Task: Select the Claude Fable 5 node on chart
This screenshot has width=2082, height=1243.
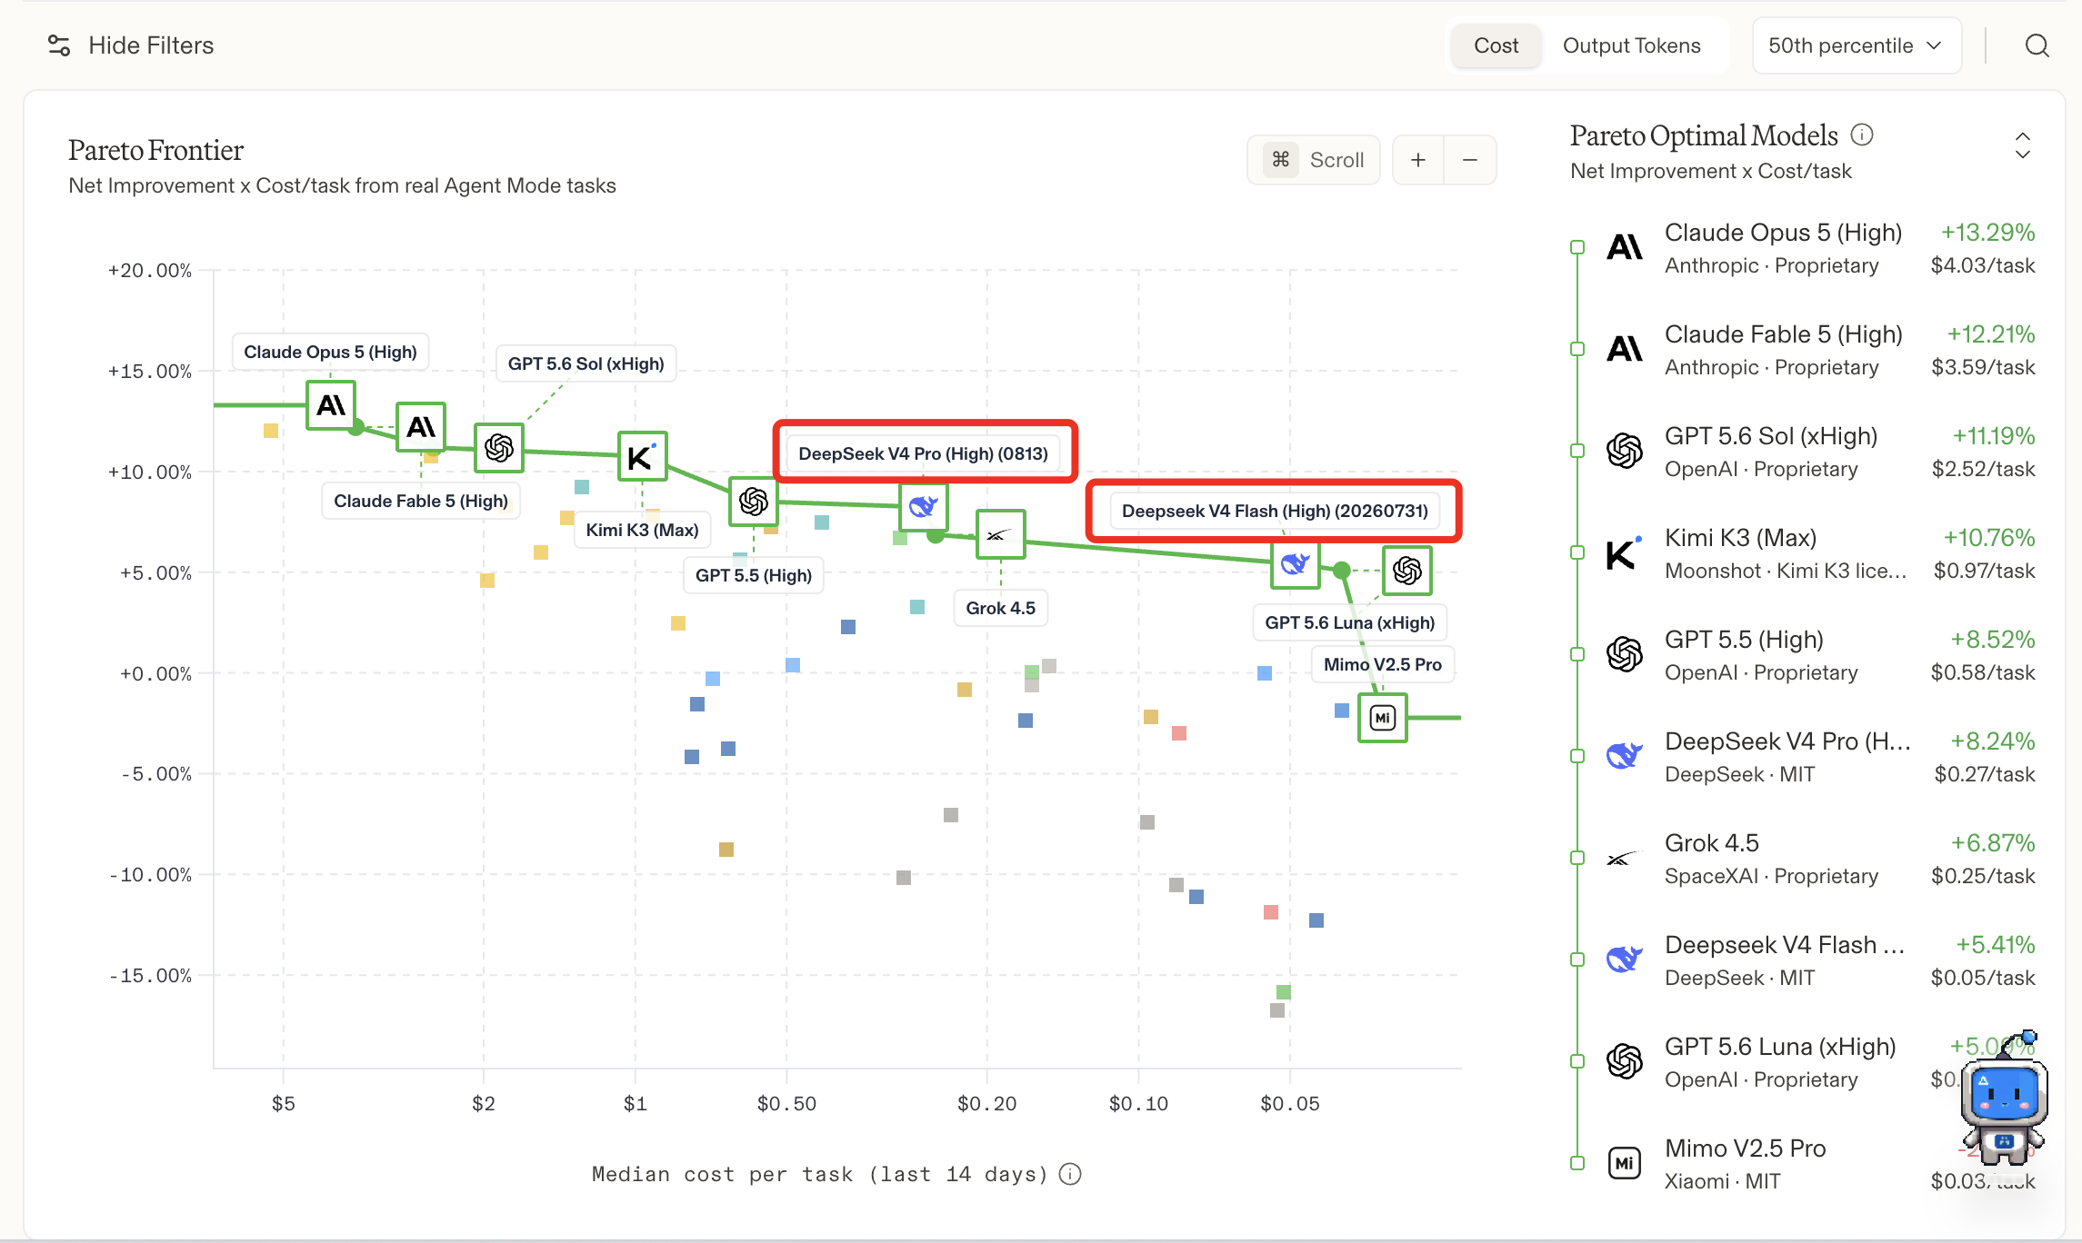Action: (x=421, y=427)
